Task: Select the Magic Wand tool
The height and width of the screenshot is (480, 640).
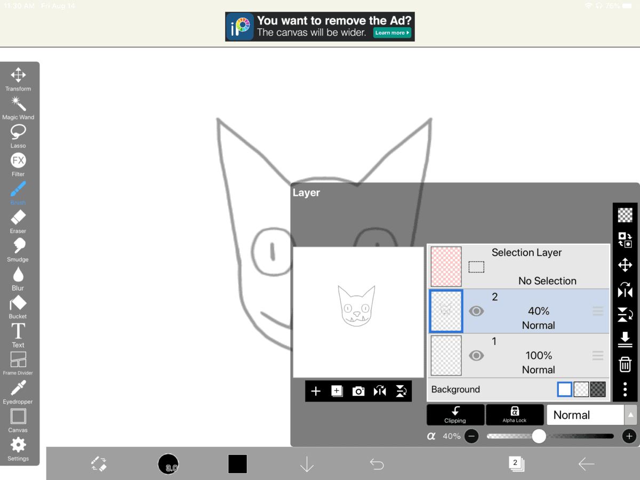Action: coord(18,105)
